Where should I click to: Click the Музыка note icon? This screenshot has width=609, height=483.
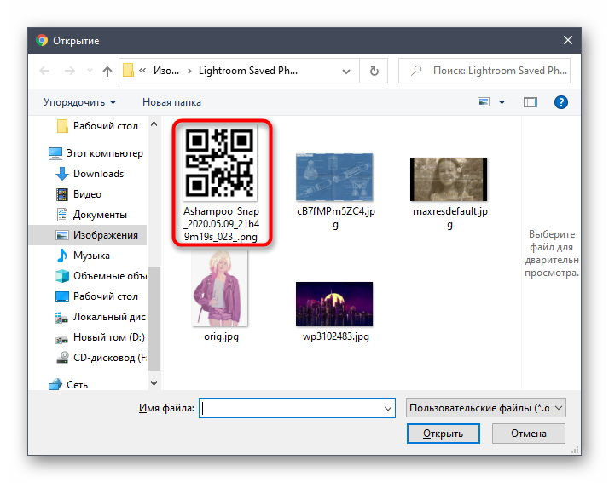(x=61, y=256)
